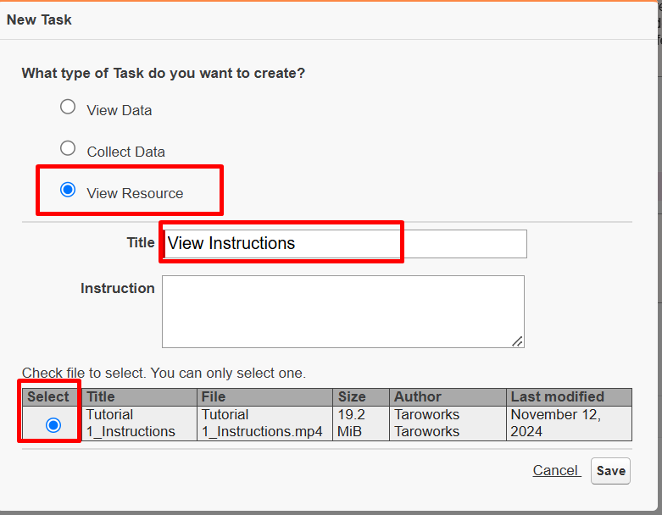Click the Select column header
The image size is (662, 515).
[48, 396]
